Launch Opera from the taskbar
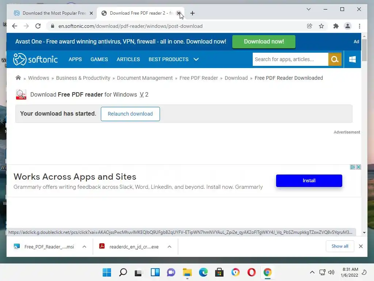The height and width of the screenshot is (281, 374). (x=251, y=272)
